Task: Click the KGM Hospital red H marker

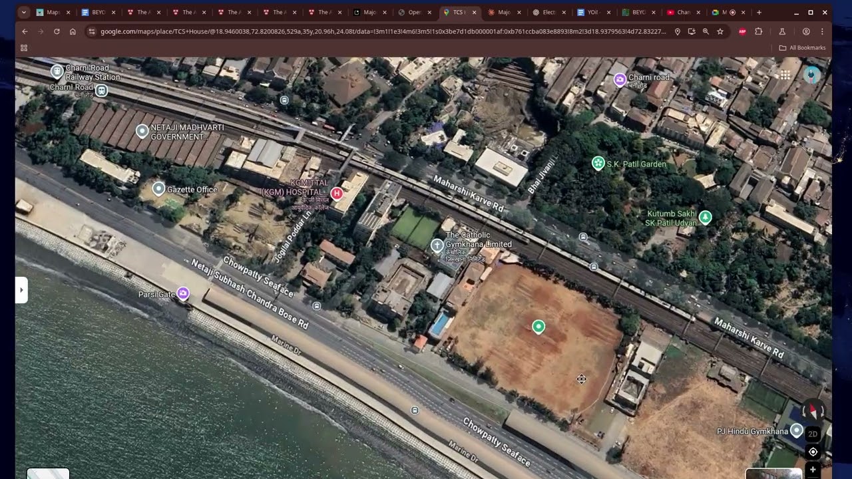Action: click(x=337, y=194)
